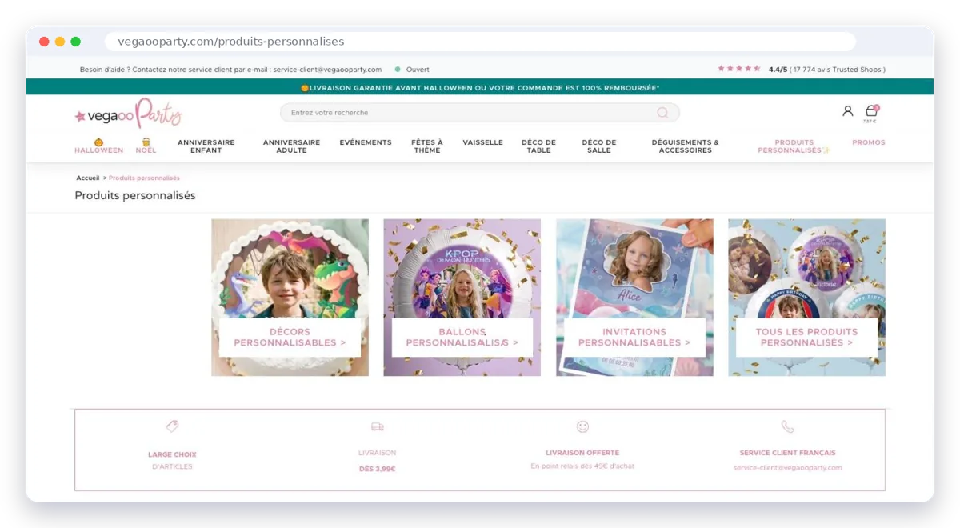The width and height of the screenshot is (960, 528).
Task: Click Large Choix d'articles text
Action: 172,460
